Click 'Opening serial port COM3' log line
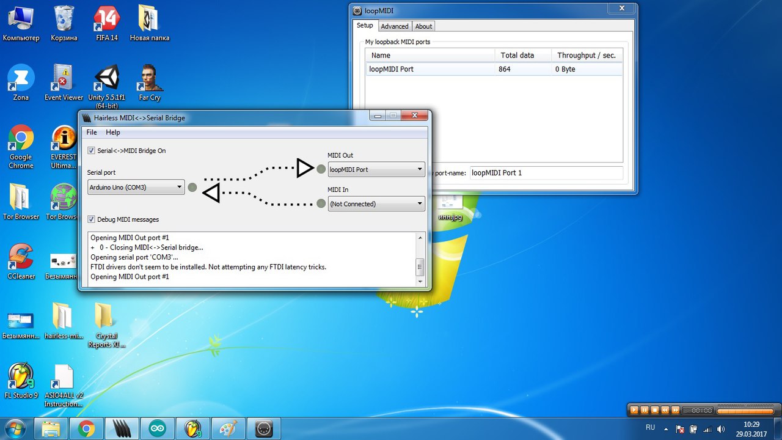 134,257
